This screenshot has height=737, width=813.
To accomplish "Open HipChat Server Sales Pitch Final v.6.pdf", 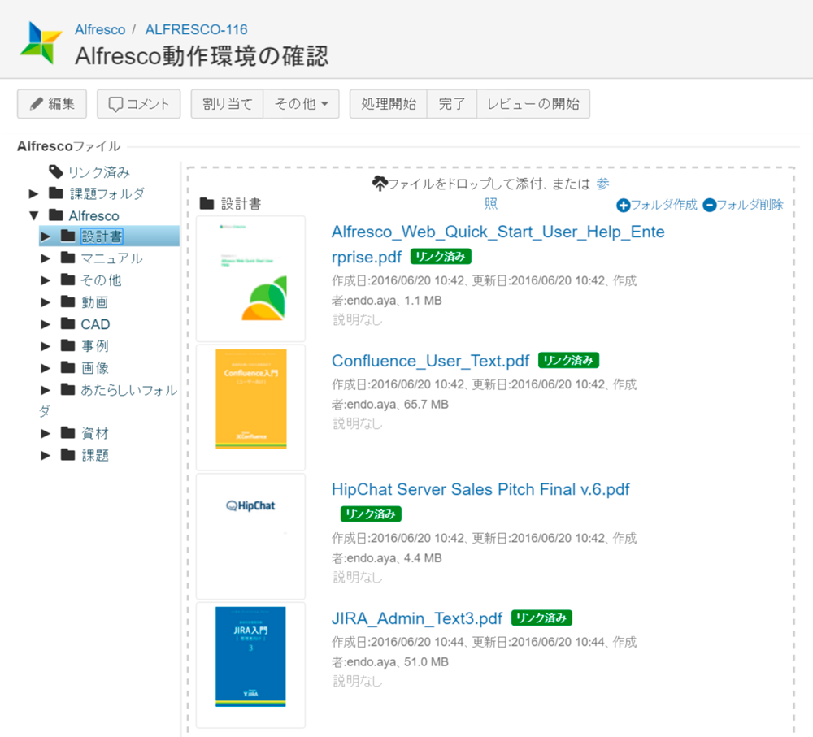I will [480, 489].
